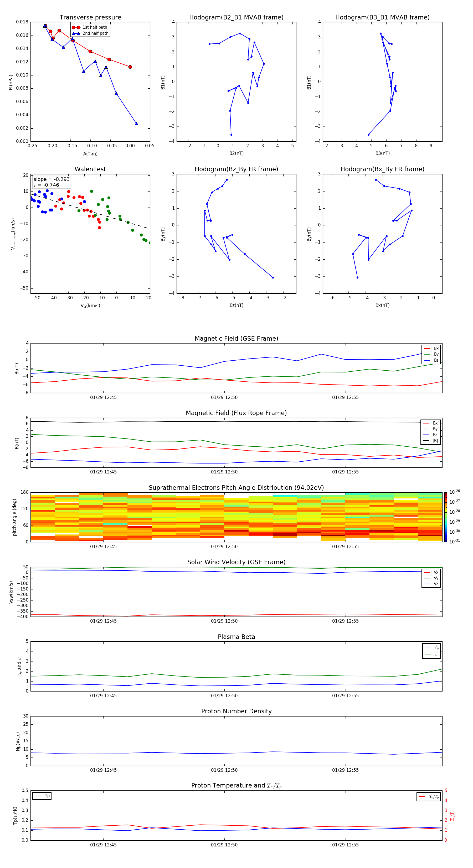Click the 'B2(nT)' axis label
Screen dimensions: 473x868
point(236,153)
